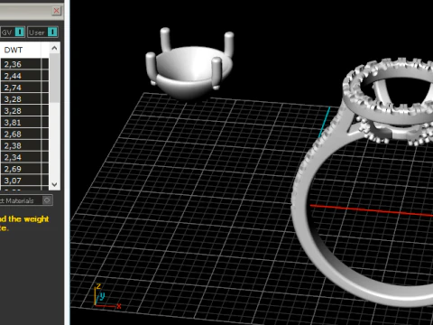This screenshot has height=325, width=433.
Task: Click the list scroll up arrow
Action: [54, 48]
